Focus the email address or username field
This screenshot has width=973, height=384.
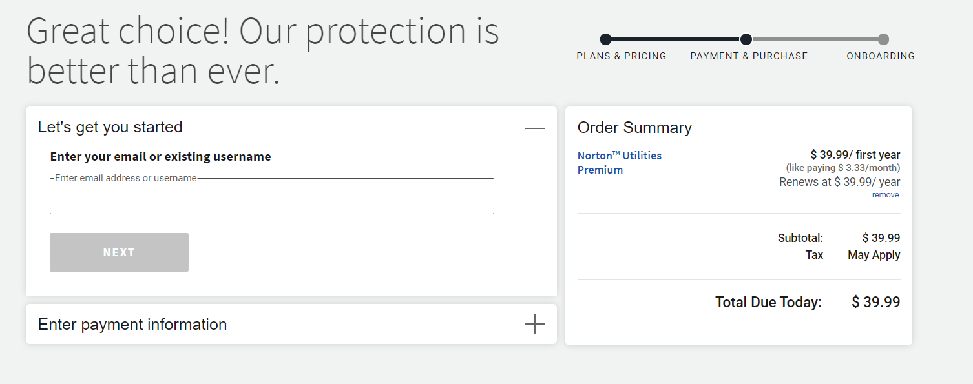[271, 197]
